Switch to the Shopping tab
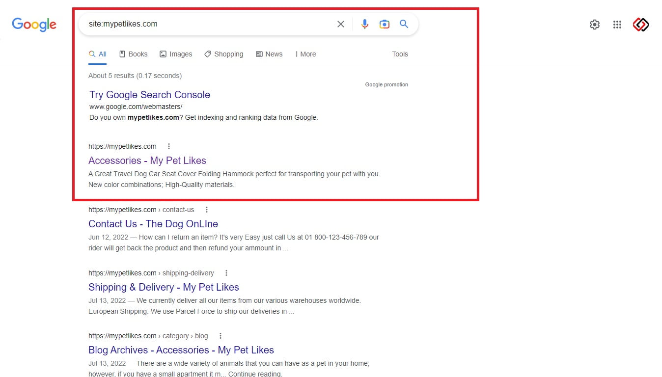The width and height of the screenshot is (662, 377). 224,54
